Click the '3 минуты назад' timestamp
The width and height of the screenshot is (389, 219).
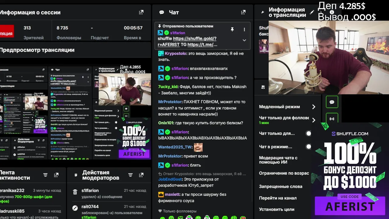pos(47,190)
